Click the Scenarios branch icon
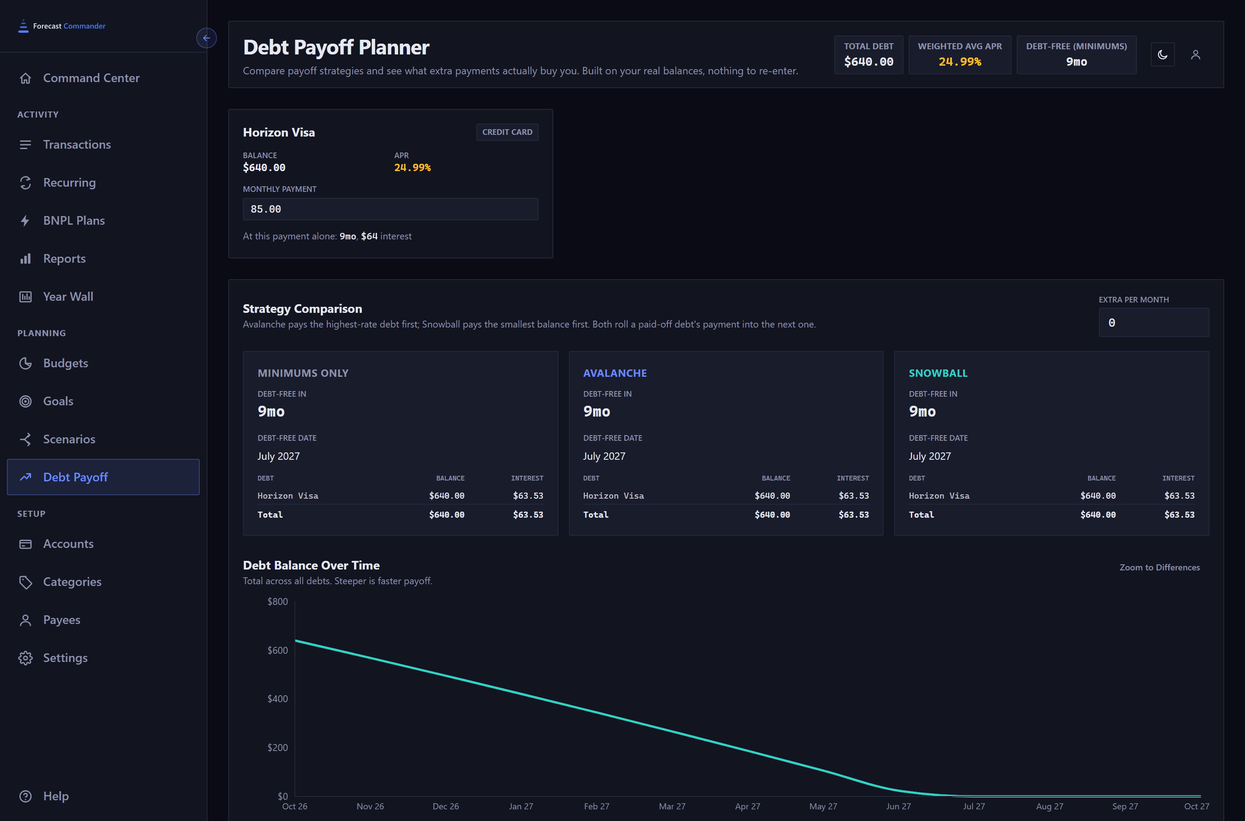The width and height of the screenshot is (1245, 821). (25, 439)
